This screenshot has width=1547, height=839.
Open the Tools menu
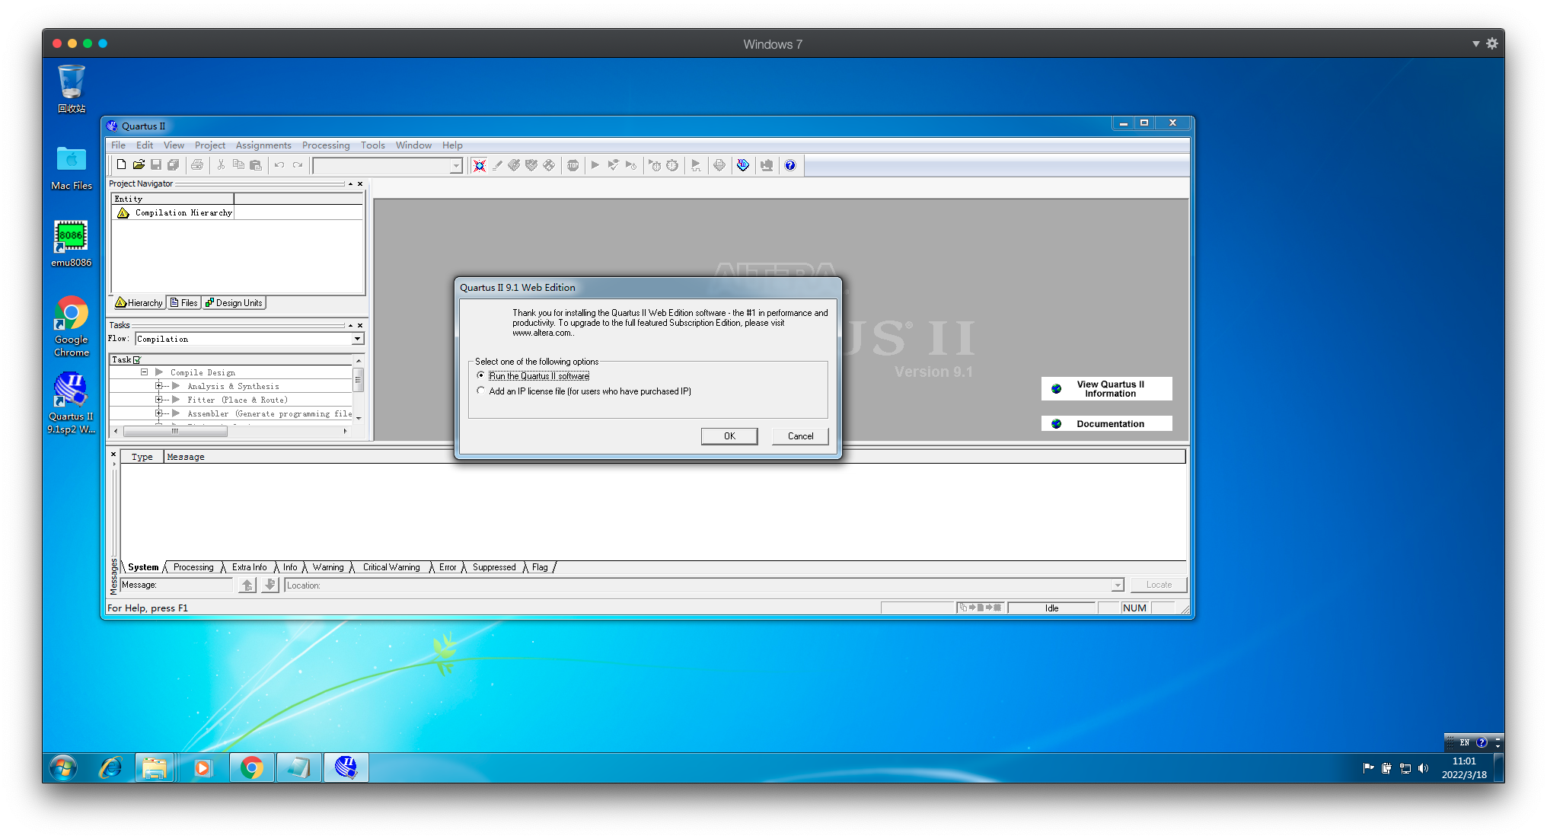tap(372, 145)
